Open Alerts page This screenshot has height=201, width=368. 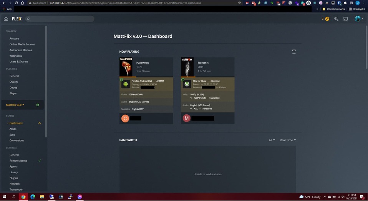click(13, 129)
